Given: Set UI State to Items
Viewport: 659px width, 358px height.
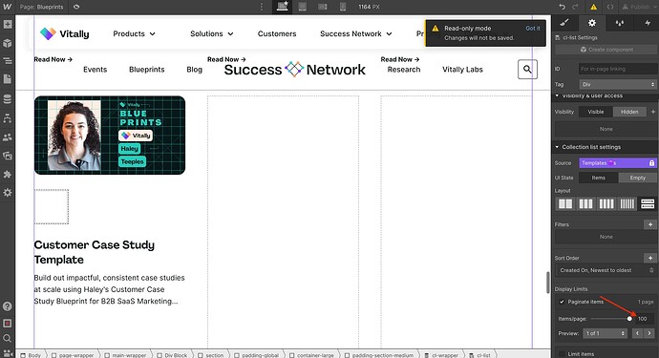Looking at the screenshot, I should coord(599,178).
